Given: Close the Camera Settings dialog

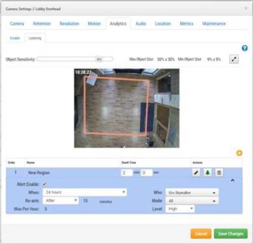Looking at the screenshot, I should 246,8.
